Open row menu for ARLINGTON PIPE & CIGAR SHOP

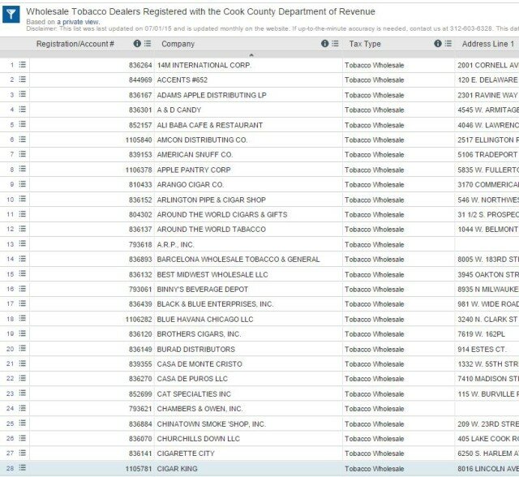point(22,199)
